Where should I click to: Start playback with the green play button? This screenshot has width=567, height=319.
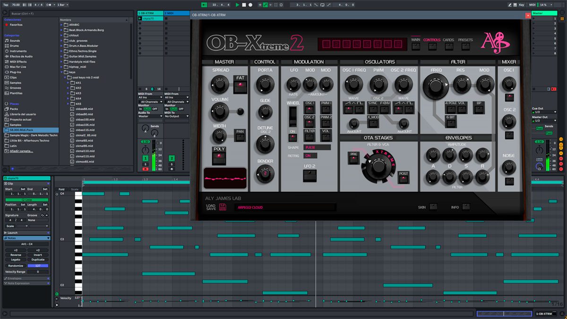tap(238, 5)
